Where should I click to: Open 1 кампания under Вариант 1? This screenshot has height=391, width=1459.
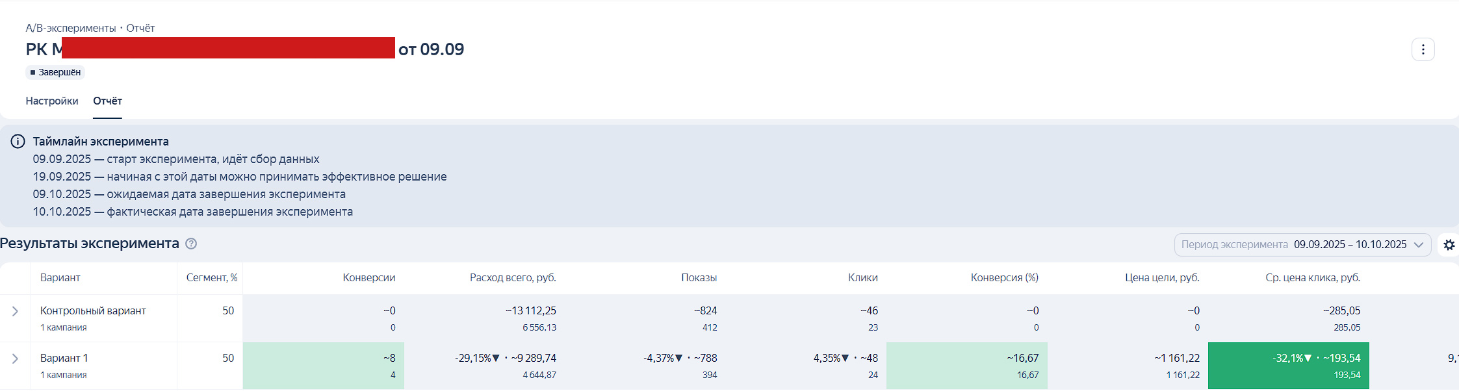pyautogui.click(x=64, y=375)
